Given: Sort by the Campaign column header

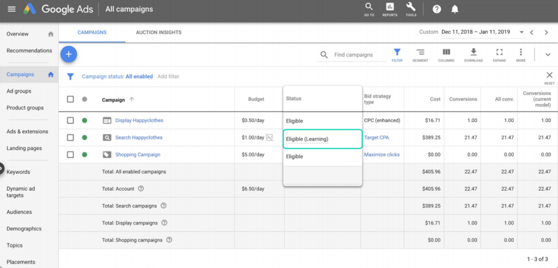Looking at the screenshot, I should click(x=113, y=100).
